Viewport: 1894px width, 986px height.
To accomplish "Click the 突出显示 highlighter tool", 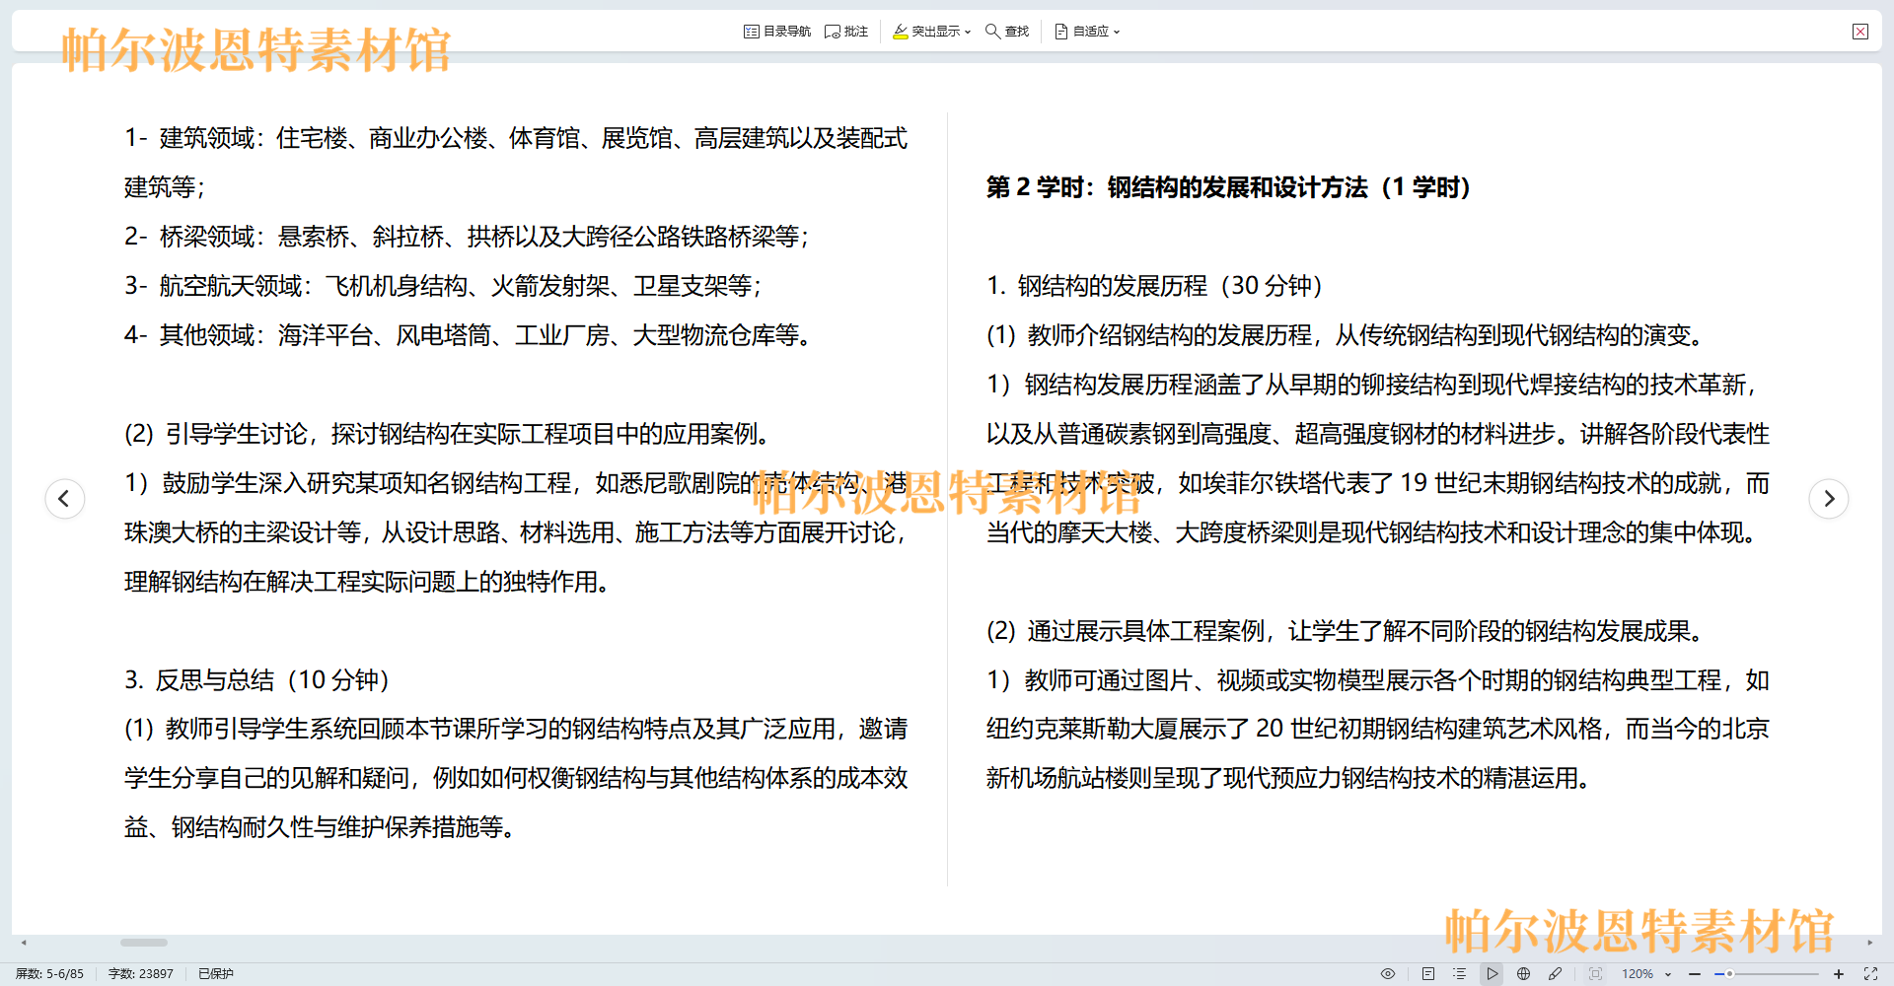I will pos(925,32).
